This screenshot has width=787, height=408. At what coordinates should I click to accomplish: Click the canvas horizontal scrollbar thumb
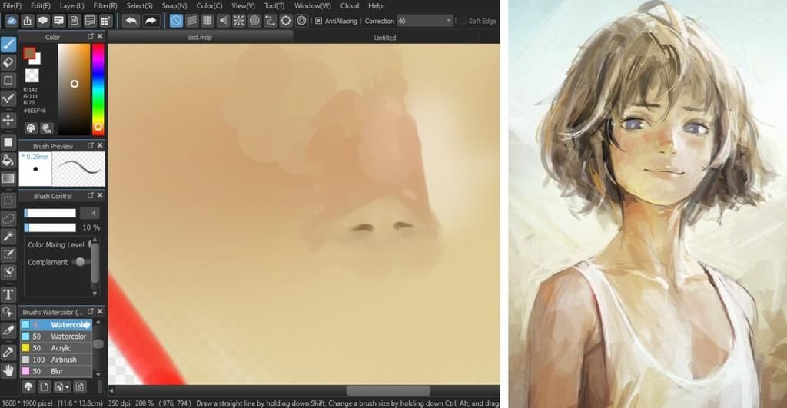pos(388,390)
